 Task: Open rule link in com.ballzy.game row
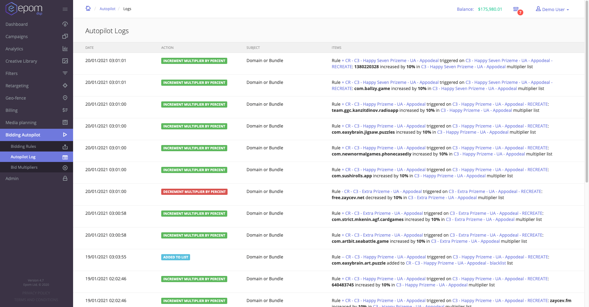(x=390, y=82)
